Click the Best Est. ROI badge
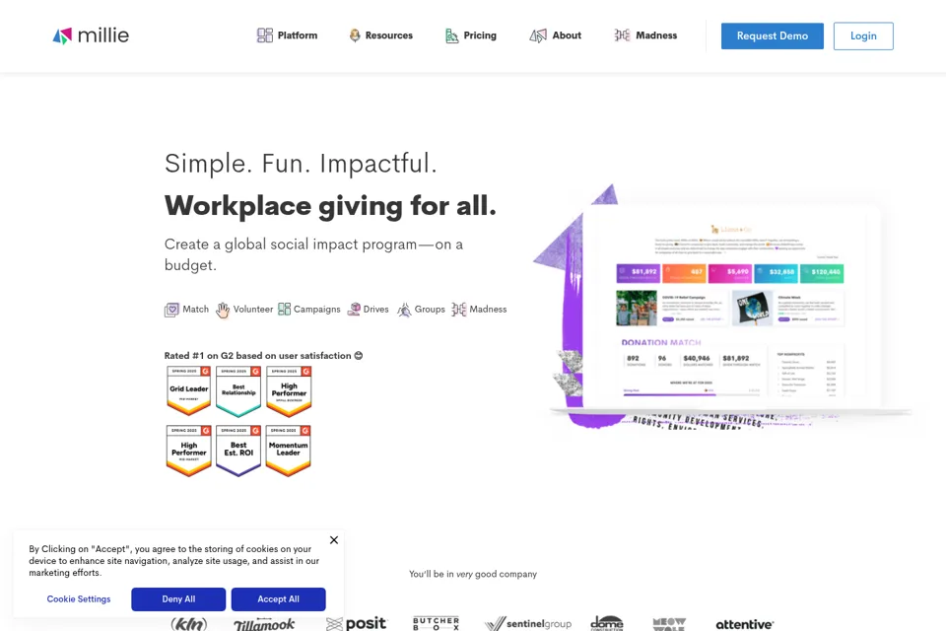Viewport: 946px width, 631px height. point(238,451)
